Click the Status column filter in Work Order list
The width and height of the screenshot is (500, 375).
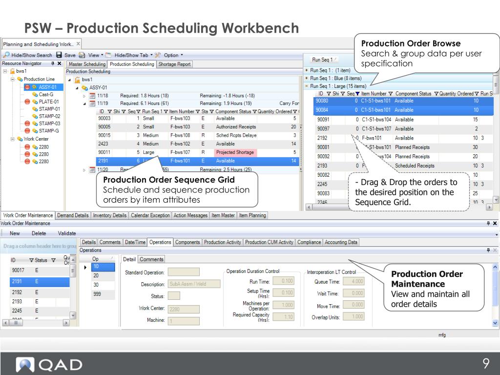click(54, 260)
